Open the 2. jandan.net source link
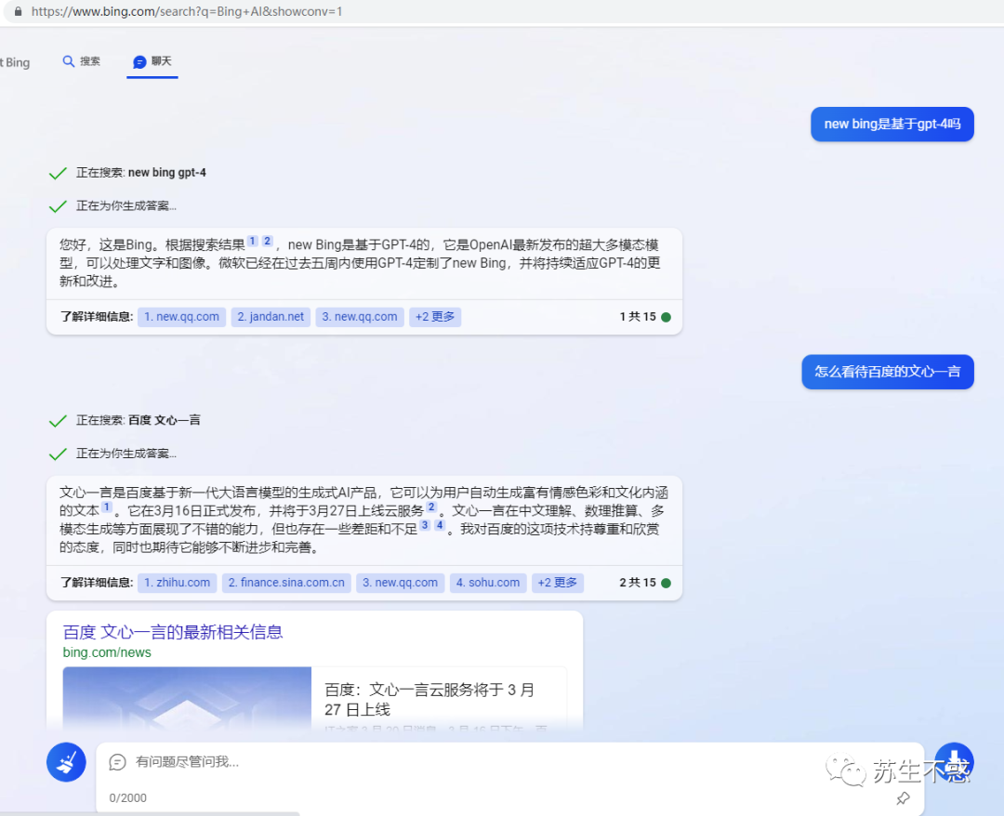 tap(271, 317)
